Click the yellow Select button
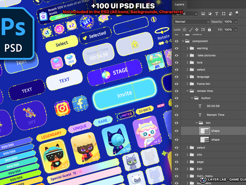The image size is (246, 185). pyautogui.click(x=62, y=44)
